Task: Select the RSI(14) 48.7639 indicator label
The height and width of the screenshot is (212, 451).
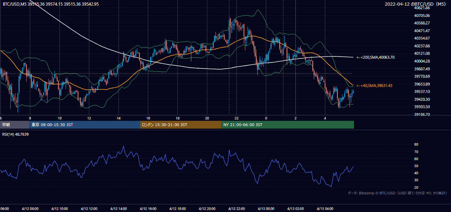Action: [16, 134]
